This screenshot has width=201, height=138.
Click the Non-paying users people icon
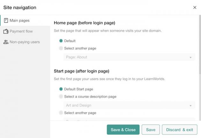click(6, 42)
